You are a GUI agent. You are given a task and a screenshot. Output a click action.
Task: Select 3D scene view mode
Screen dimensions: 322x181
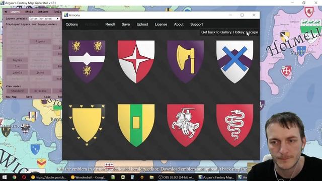[40, 91]
